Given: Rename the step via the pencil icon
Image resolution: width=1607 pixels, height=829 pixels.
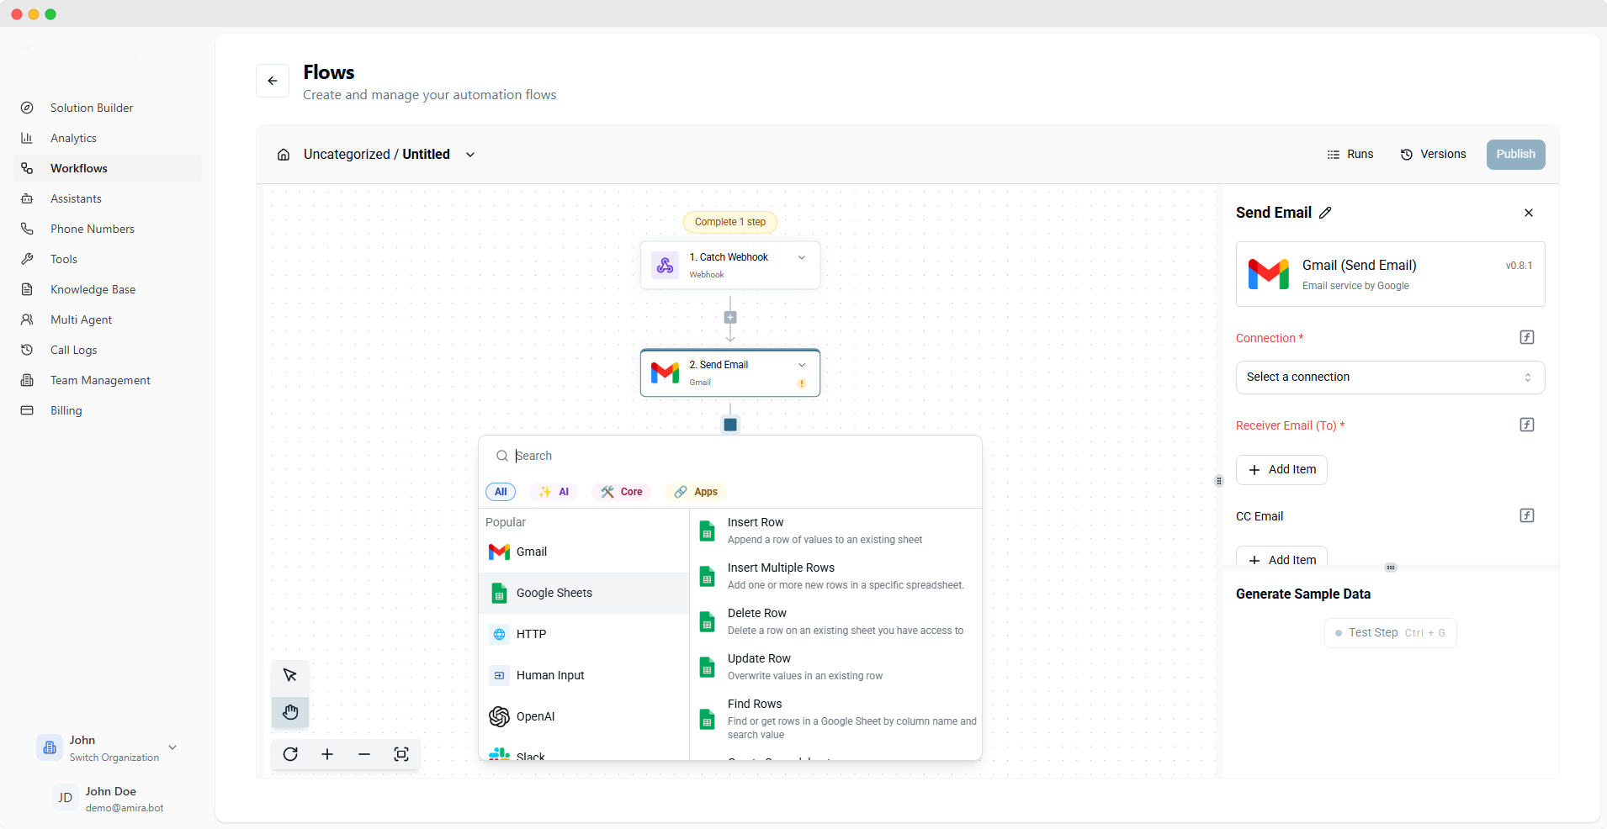Looking at the screenshot, I should point(1325,213).
